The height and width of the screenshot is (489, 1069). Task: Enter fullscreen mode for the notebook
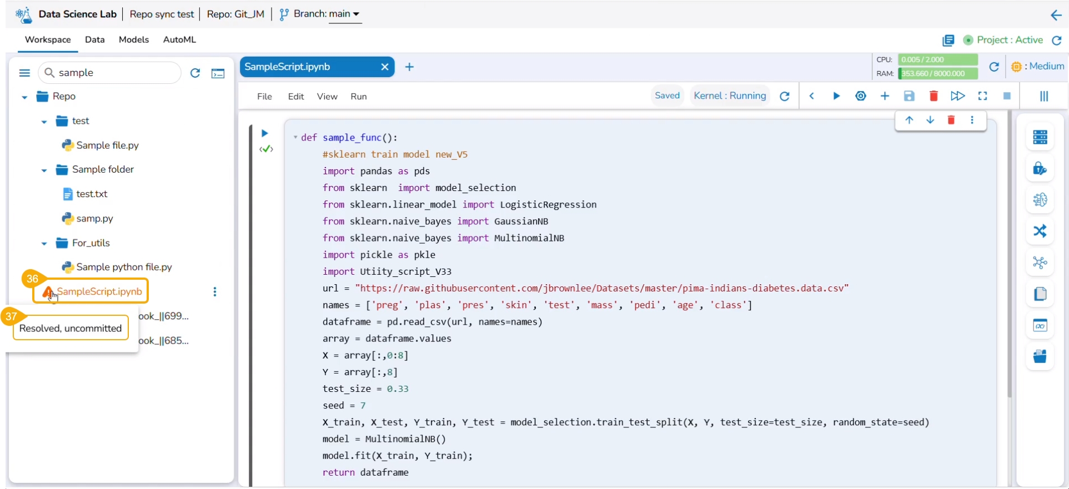[x=982, y=96]
